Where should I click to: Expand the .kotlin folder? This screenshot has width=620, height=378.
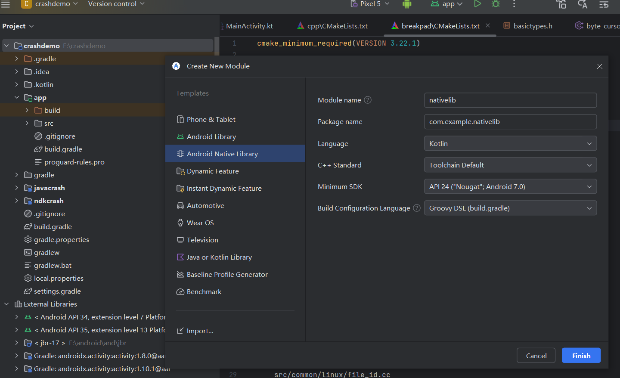pos(17,84)
